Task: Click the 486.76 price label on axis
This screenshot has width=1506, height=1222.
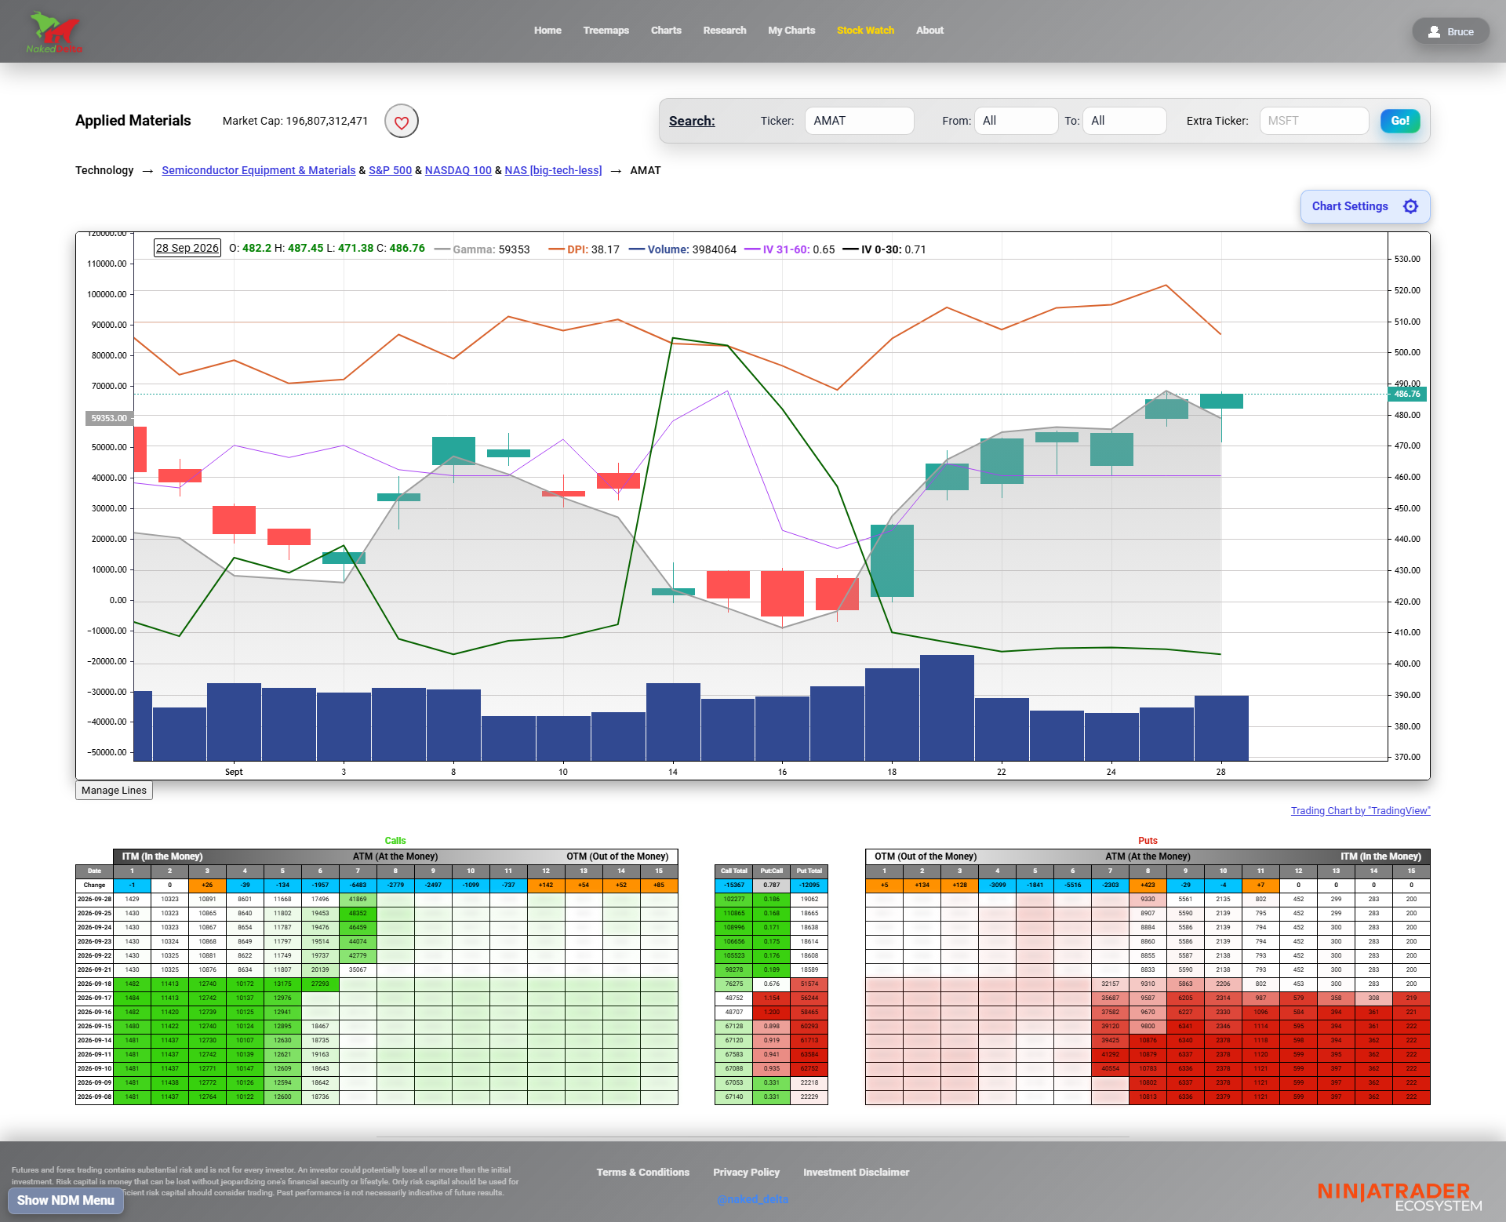Action: pos(1407,395)
